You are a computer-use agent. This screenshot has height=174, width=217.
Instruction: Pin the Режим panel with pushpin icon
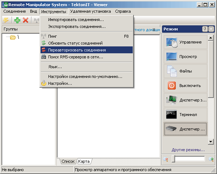coord(205,29)
